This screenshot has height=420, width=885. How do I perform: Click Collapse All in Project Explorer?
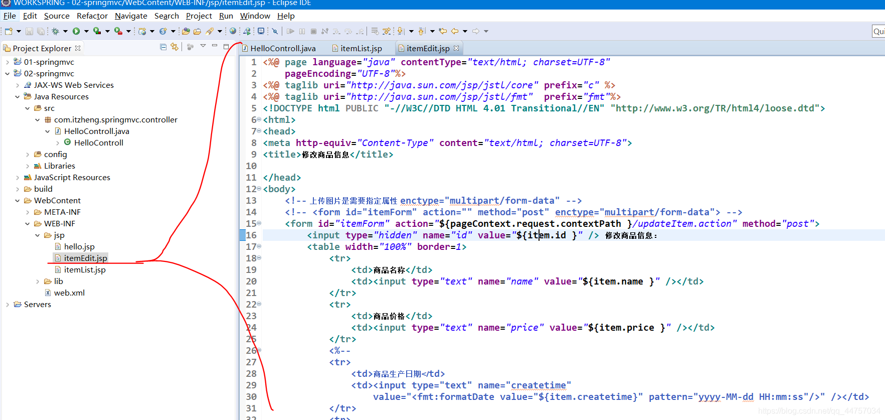click(163, 47)
